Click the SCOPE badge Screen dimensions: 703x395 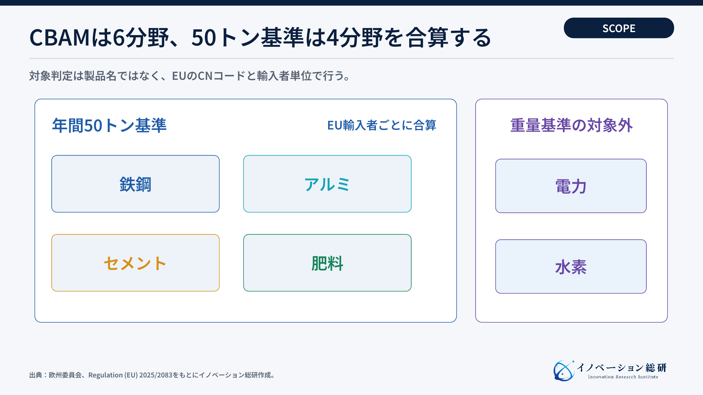click(x=619, y=28)
